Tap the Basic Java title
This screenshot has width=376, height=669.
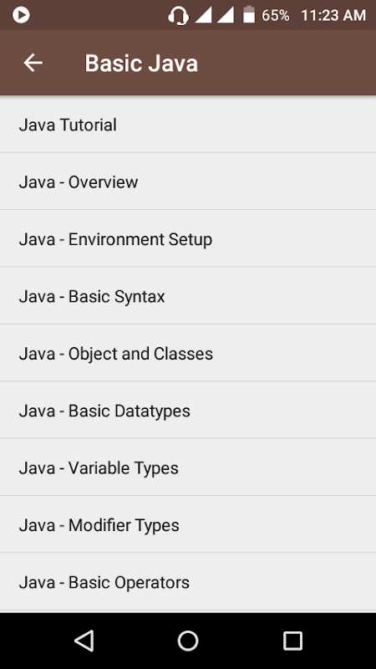click(x=141, y=64)
